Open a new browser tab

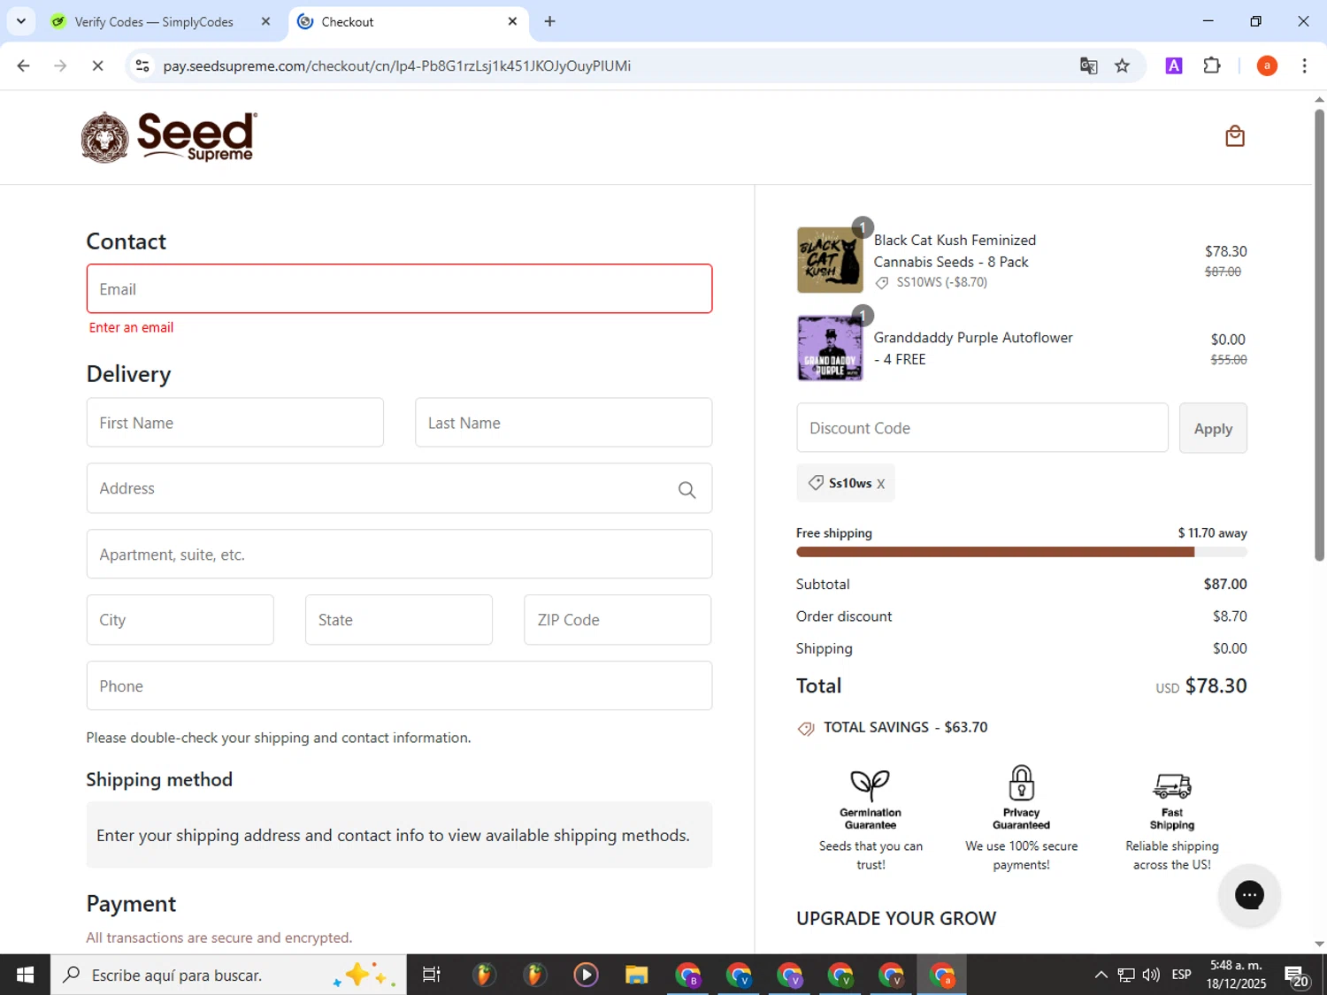point(549,21)
